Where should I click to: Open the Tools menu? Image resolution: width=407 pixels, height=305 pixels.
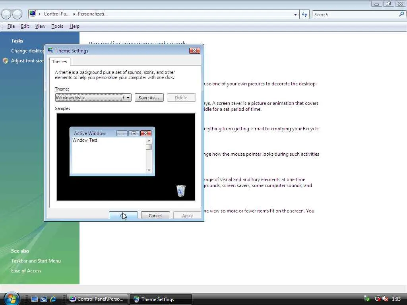click(57, 26)
